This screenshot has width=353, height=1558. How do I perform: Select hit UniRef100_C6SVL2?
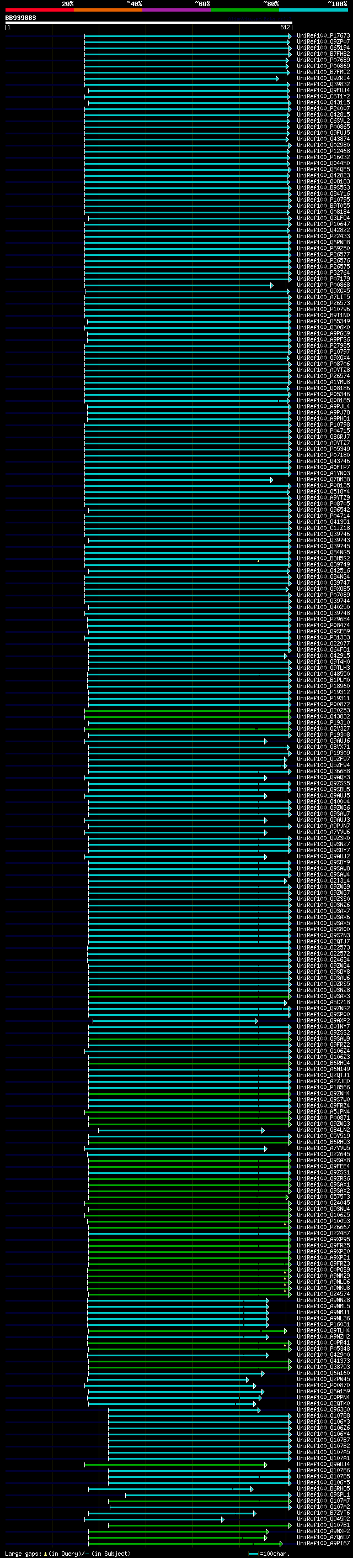pos(323,120)
